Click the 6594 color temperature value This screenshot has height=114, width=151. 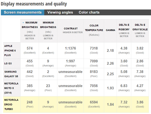[x=94, y=102]
